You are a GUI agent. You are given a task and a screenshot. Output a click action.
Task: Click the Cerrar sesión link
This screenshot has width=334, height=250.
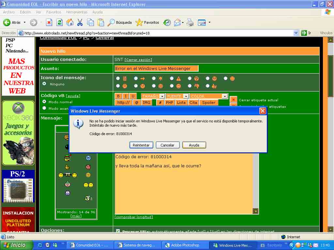[x=138, y=60]
